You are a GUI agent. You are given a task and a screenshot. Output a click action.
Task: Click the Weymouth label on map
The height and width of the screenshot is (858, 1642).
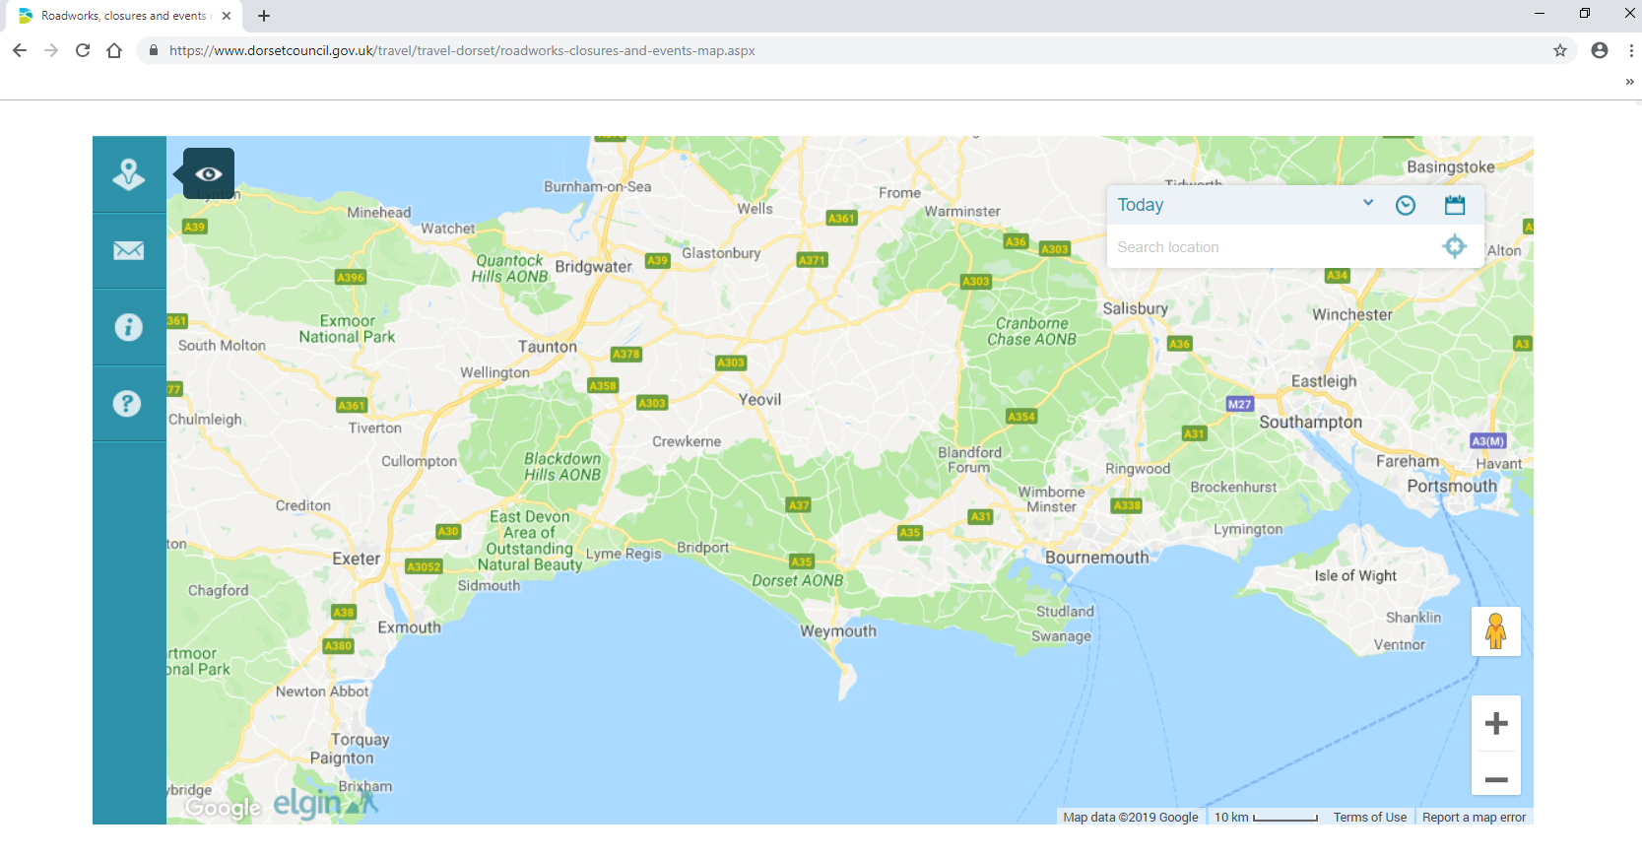pos(838,631)
